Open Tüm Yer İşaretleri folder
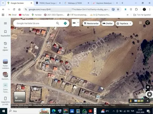Image resolution: width=153 pixels, height=114 pixels. (142, 15)
